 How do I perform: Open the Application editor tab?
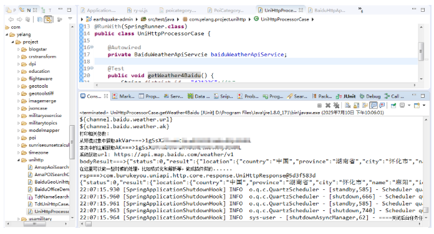click(99, 10)
